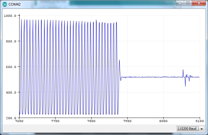Click the 7780 x-axis tick label

tap(55, 121)
